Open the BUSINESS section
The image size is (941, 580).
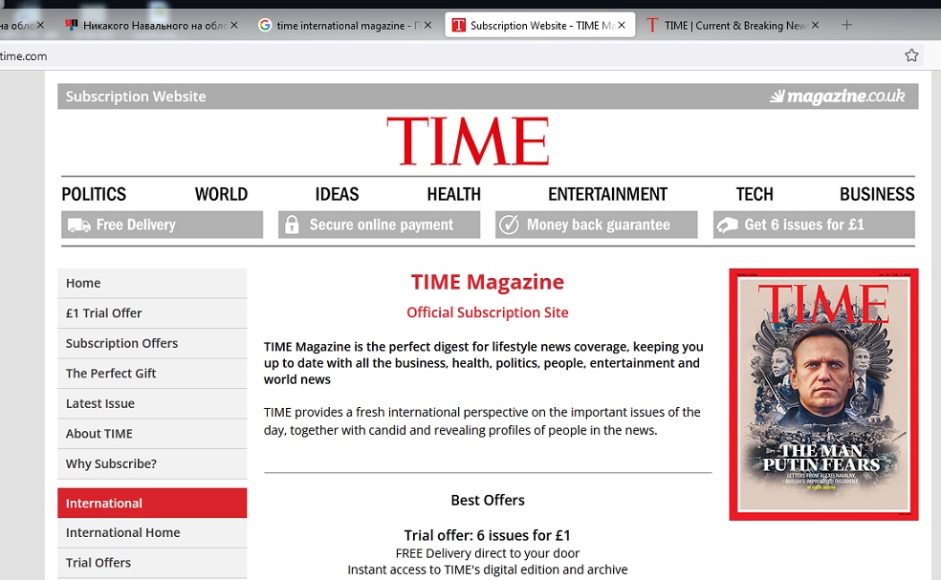click(877, 194)
